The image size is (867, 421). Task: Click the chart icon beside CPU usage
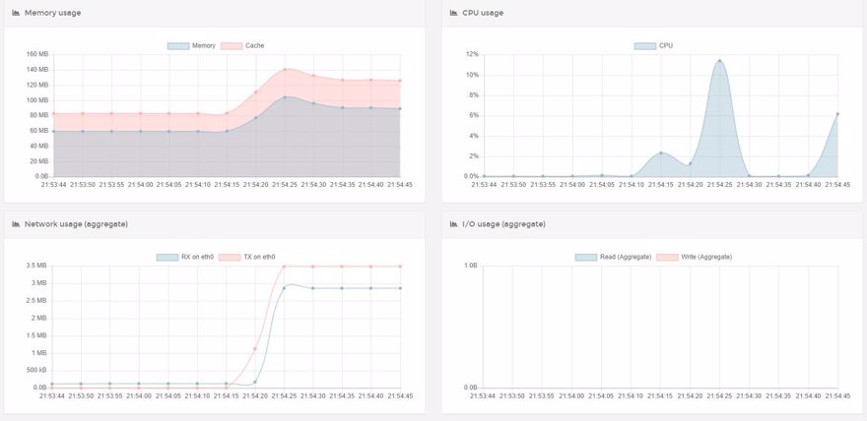tap(453, 13)
